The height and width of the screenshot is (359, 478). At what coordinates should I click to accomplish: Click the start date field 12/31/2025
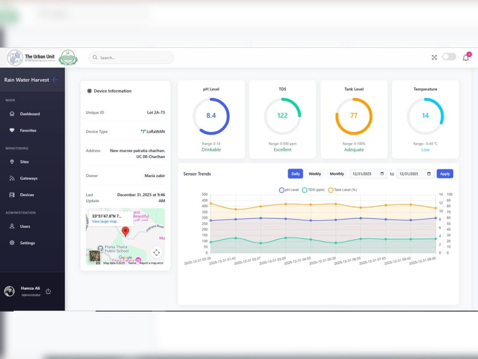tap(368, 174)
